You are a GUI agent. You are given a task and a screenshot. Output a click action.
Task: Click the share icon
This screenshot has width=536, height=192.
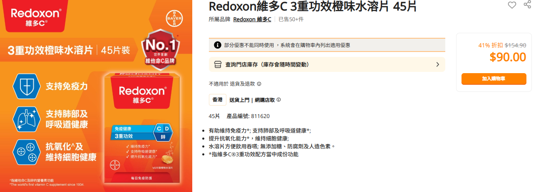click(527, 5)
